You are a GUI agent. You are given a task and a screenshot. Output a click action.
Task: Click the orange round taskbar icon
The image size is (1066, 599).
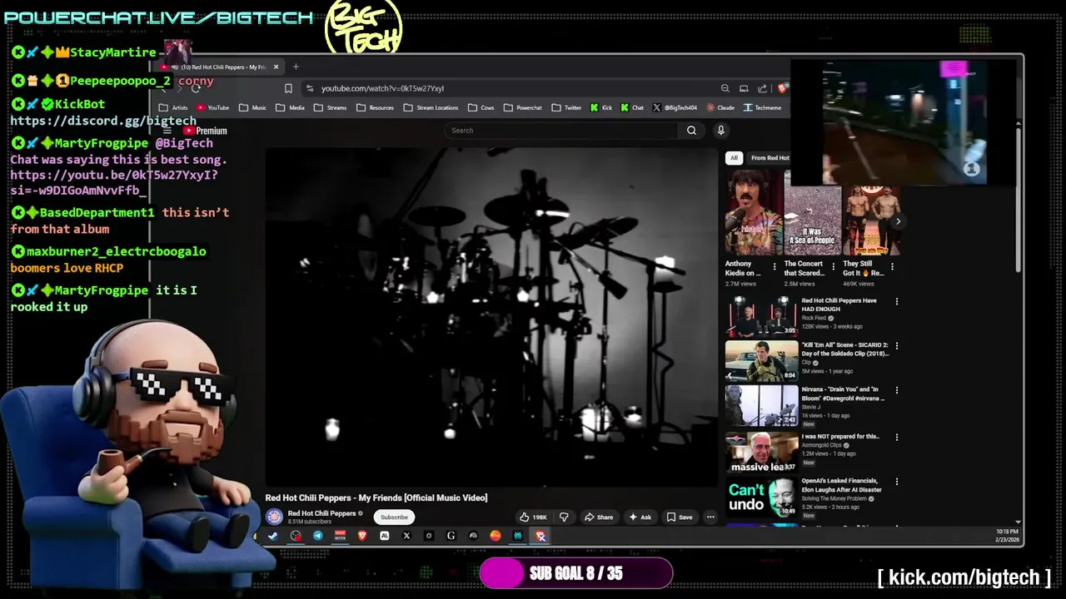496,537
